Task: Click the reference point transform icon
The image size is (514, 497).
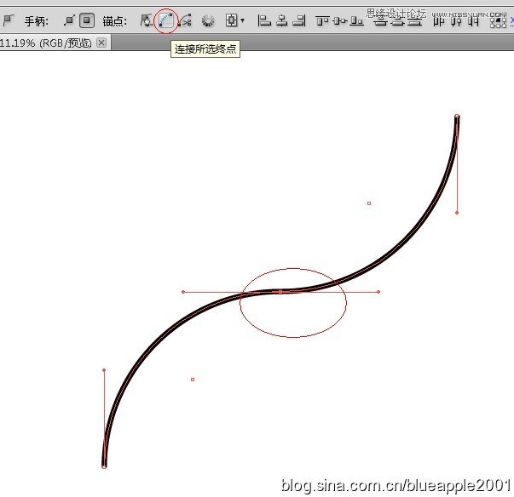Action: pos(498,21)
